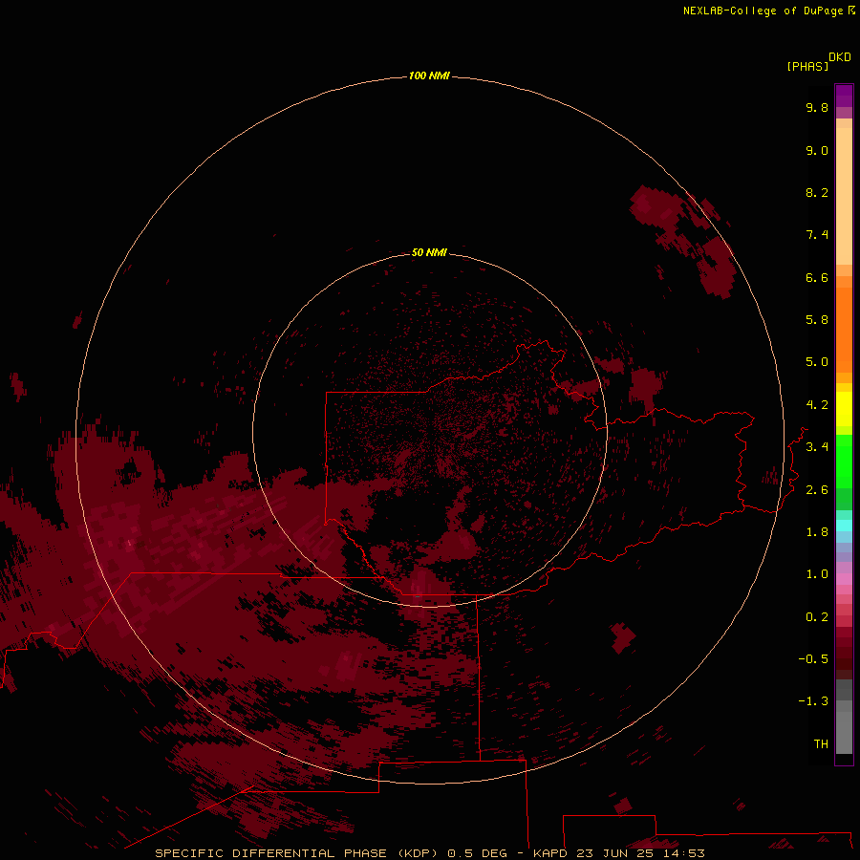Click the 6.6 value on the scale
860x860 pixels.
coord(817,277)
